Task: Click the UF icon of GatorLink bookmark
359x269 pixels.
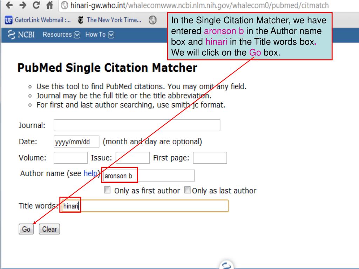Action: tap(9, 20)
